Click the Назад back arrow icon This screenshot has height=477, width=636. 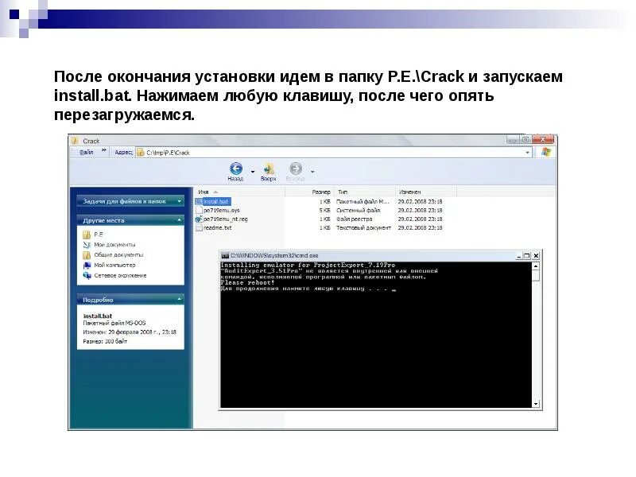point(236,169)
